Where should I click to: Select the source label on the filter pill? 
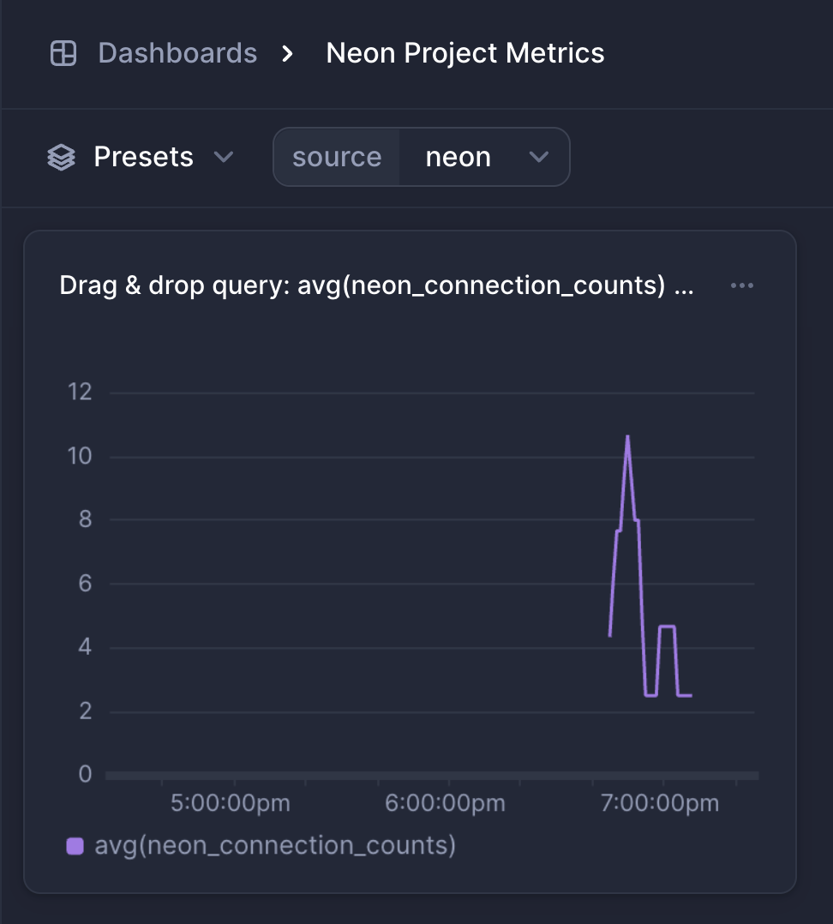point(337,157)
